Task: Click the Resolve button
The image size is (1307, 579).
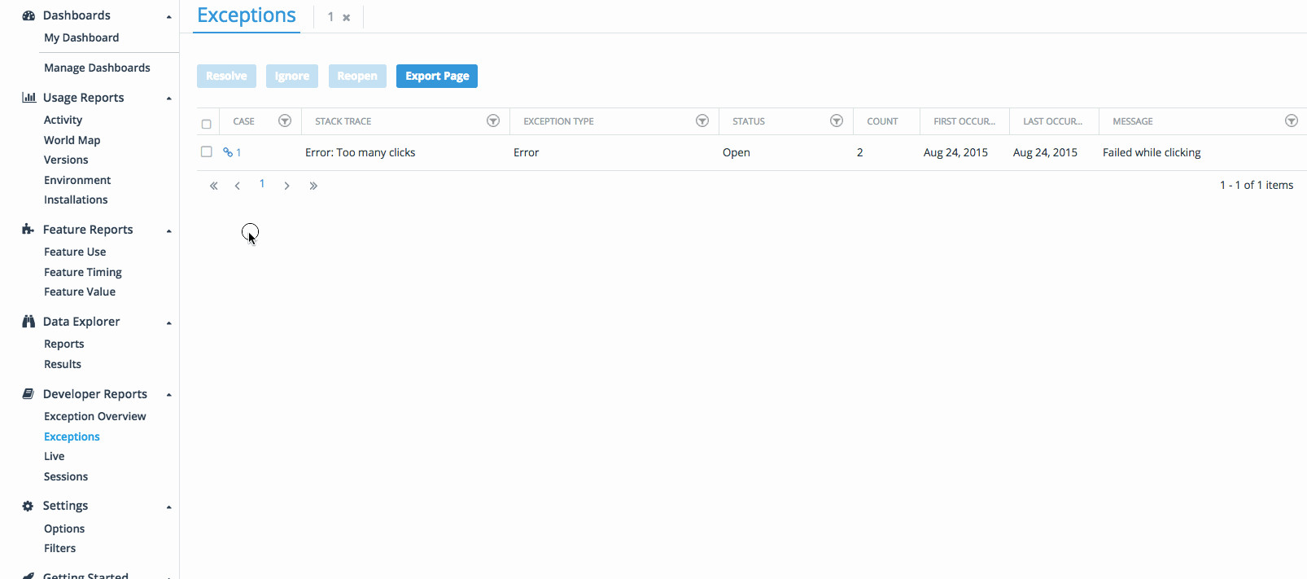Action: (226, 76)
